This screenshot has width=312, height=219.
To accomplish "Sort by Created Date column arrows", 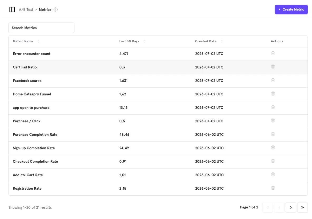I will coord(222,41).
